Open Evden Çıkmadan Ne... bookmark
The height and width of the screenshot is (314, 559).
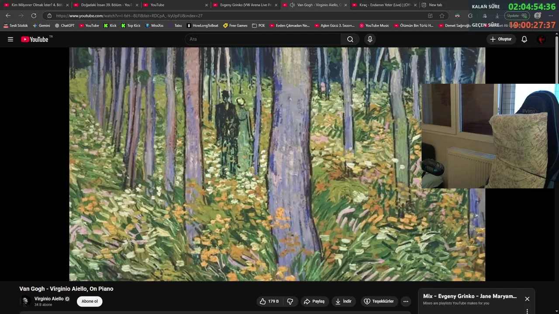point(290,26)
